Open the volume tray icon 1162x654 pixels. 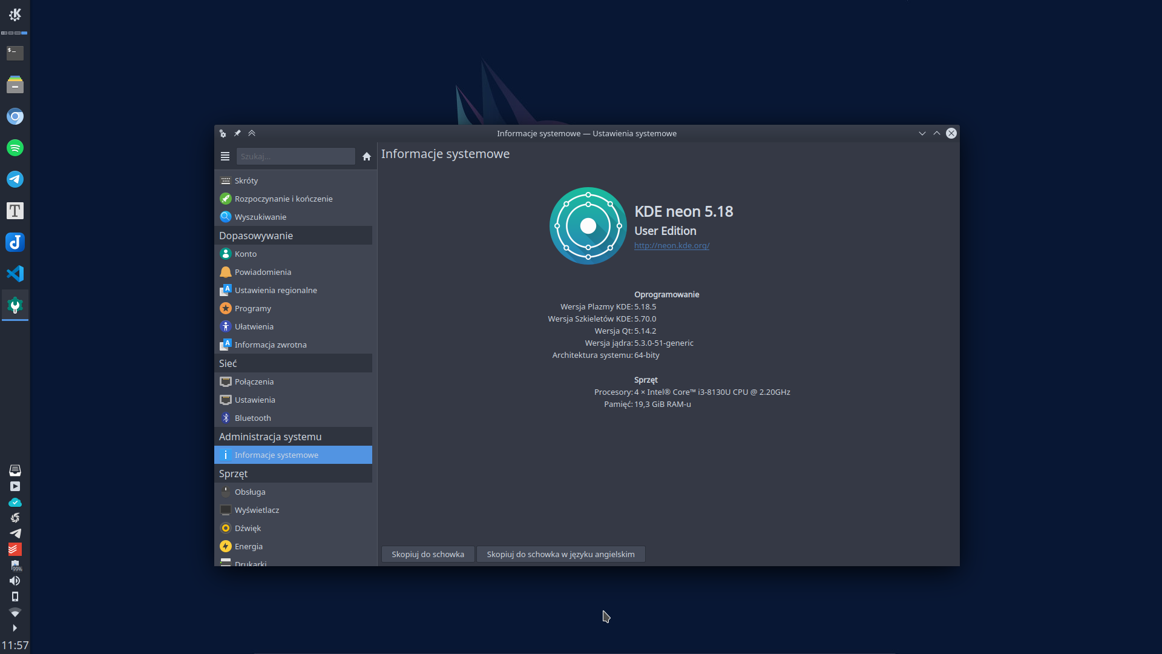[x=15, y=581]
